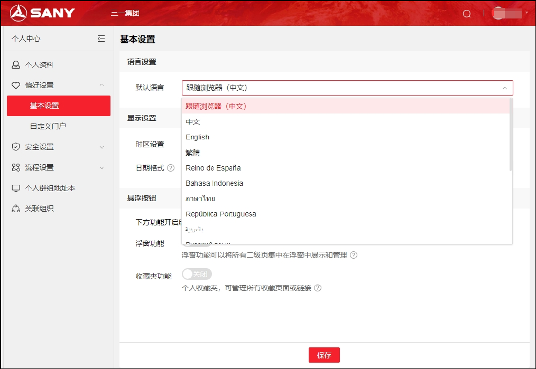Click the language list scrollbar
536x369 pixels.
tap(511, 135)
